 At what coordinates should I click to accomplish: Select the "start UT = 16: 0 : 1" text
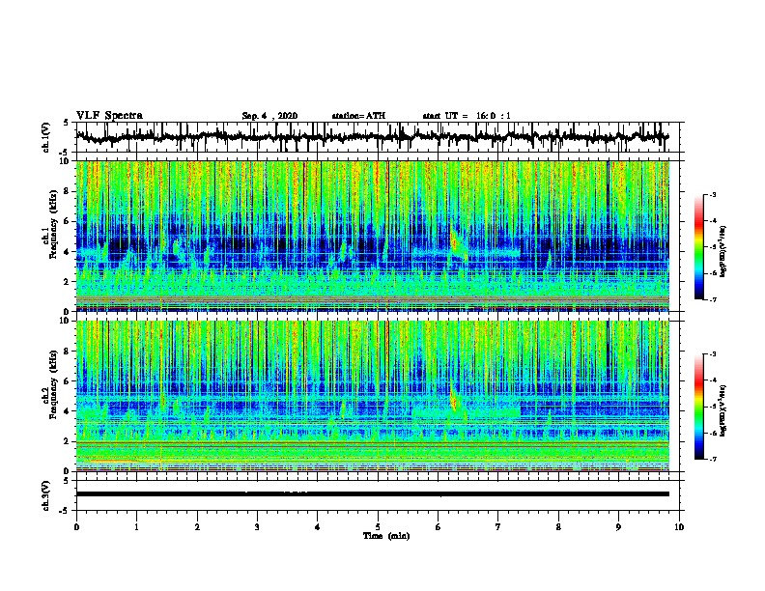click(x=467, y=116)
